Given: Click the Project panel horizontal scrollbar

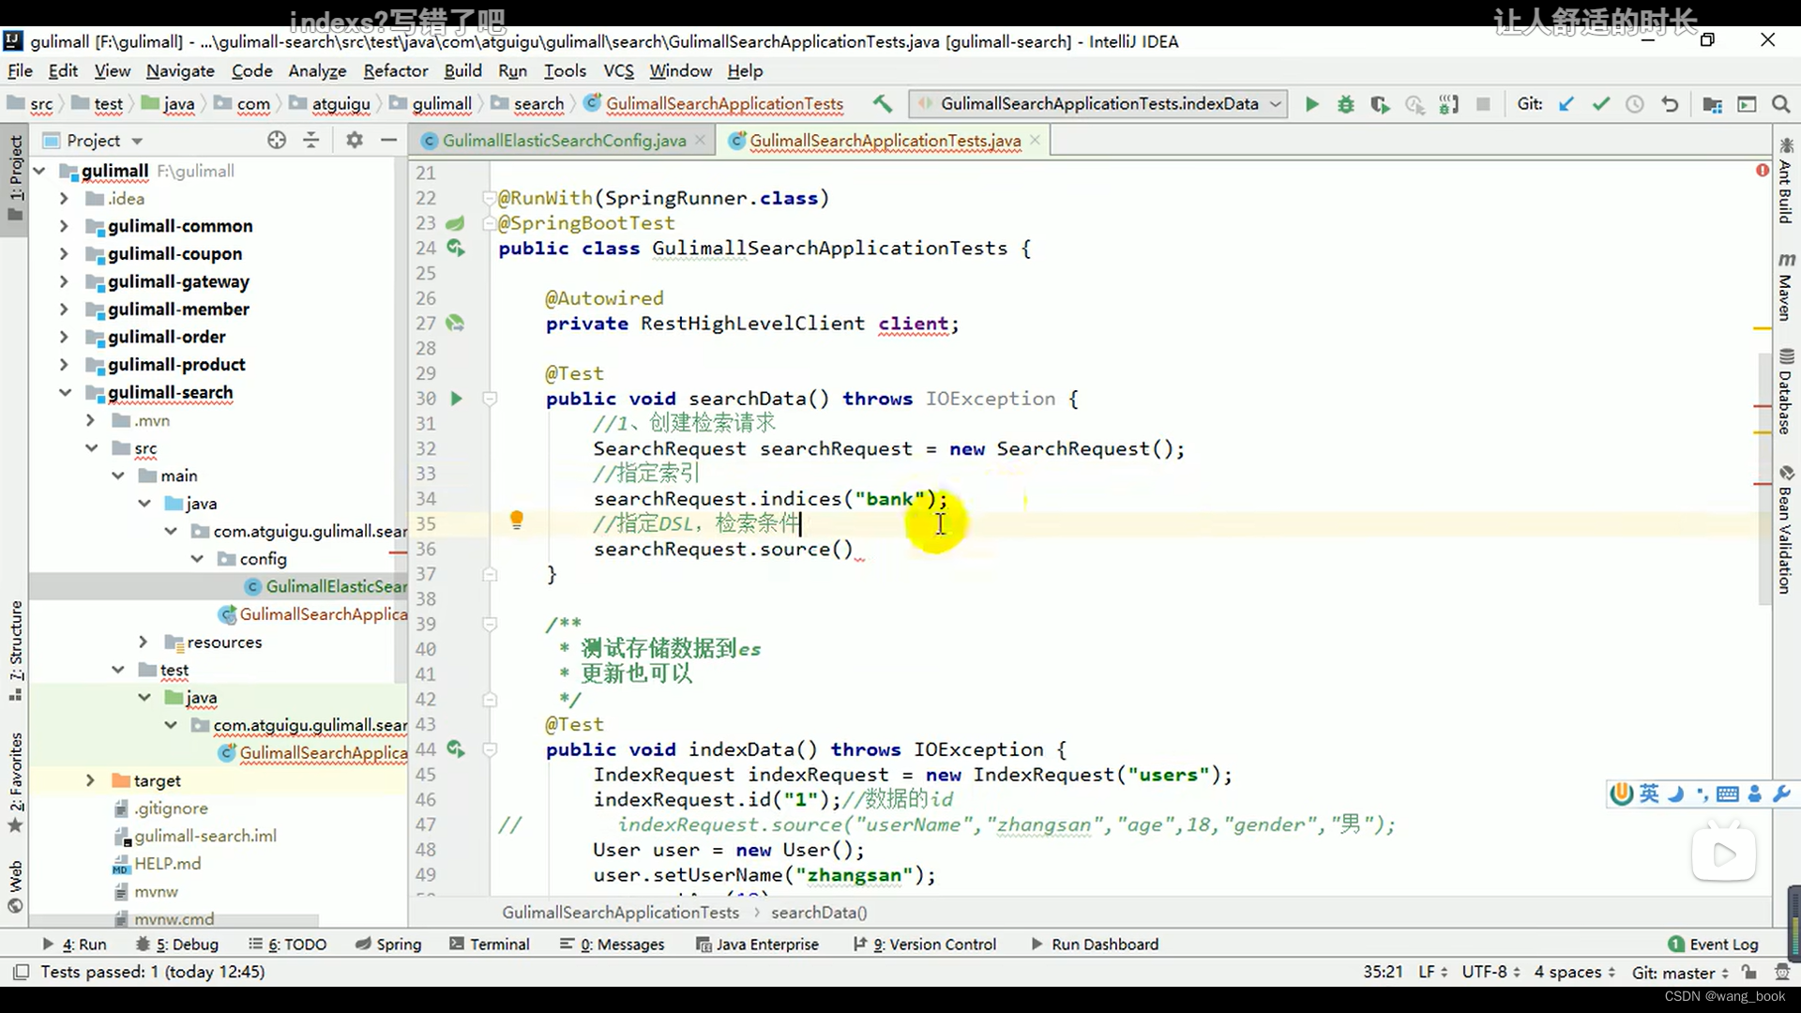Looking at the screenshot, I should (174, 921).
